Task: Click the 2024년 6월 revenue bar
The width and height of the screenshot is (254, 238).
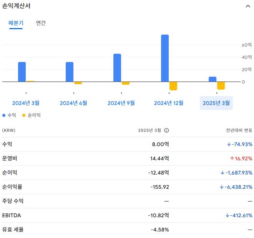Action: (70, 72)
